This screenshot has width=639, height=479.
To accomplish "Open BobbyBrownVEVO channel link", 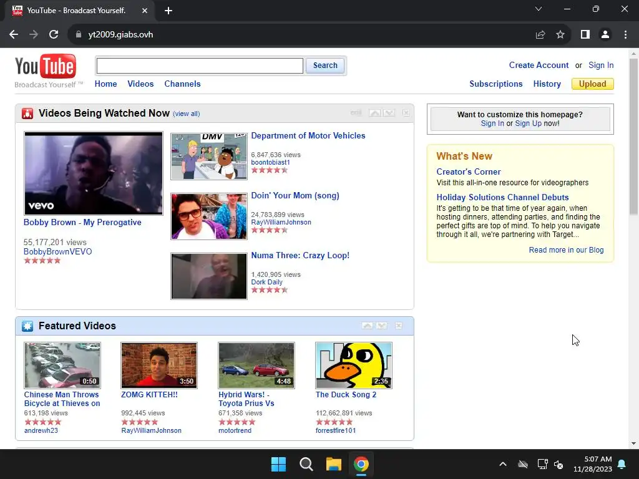I will 58,252.
